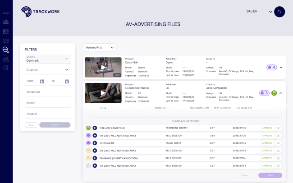Click purple status icon beside Sicko Mode
This screenshot has height=183, width=293.
[x=88, y=143]
